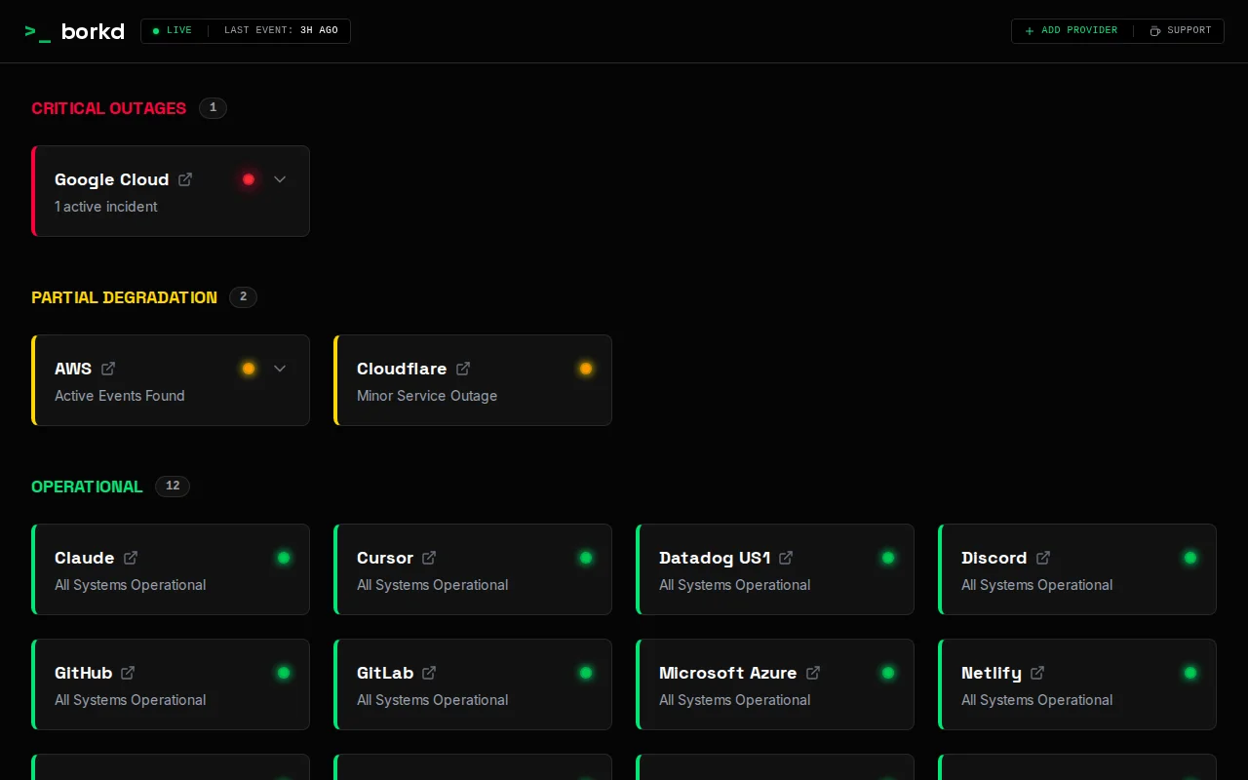Viewport: 1248px width, 780px height.
Task: Click the green status dot on Netlify
Action: pyautogui.click(x=1190, y=673)
